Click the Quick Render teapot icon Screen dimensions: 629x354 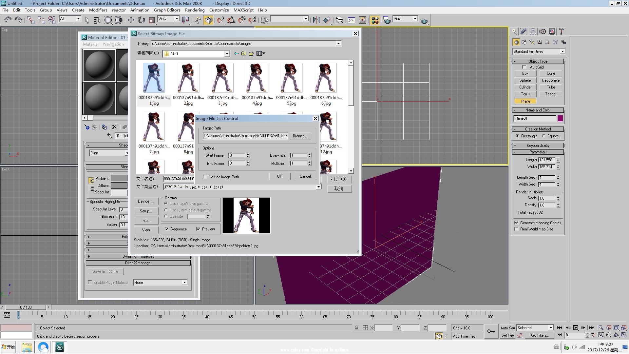424,21
